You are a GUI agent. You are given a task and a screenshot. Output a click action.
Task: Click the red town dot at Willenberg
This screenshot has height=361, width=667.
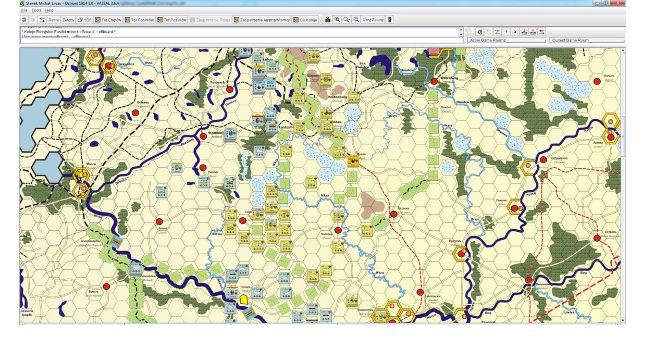click(x=434, y=82)
